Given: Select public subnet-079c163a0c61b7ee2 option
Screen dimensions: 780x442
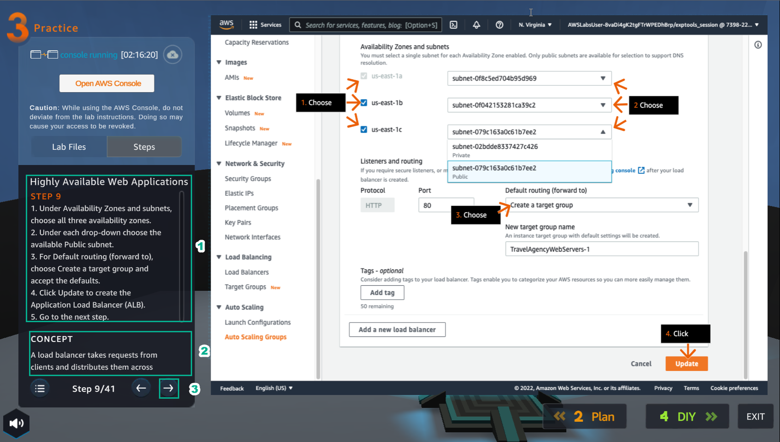Looking at the screenshot, I should point(529,171).
